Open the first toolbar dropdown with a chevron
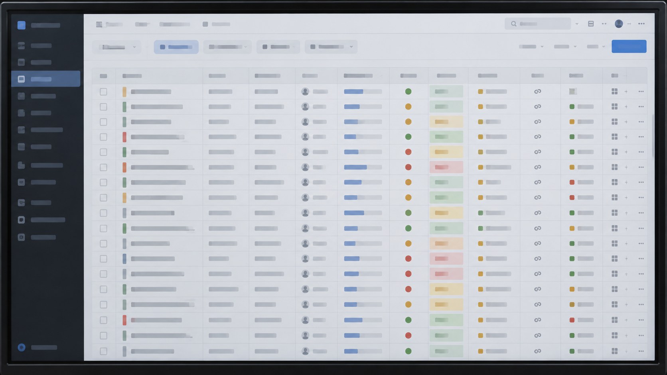The width and height of the screenshot is (667, 375). [x=117, y=47]
